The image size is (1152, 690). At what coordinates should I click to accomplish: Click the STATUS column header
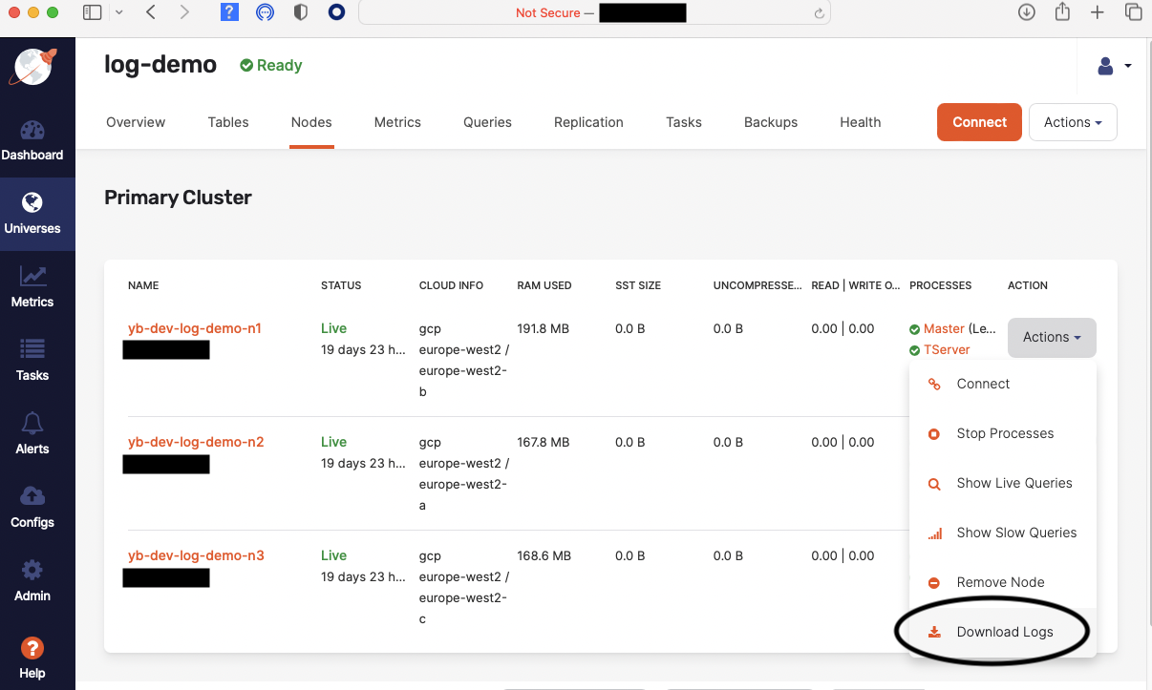pyautogui.click(x=341, y=285)
